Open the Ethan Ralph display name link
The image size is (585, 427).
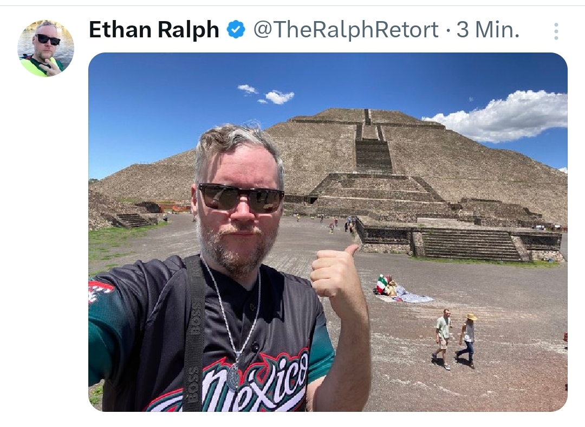[x=154, y=30]
